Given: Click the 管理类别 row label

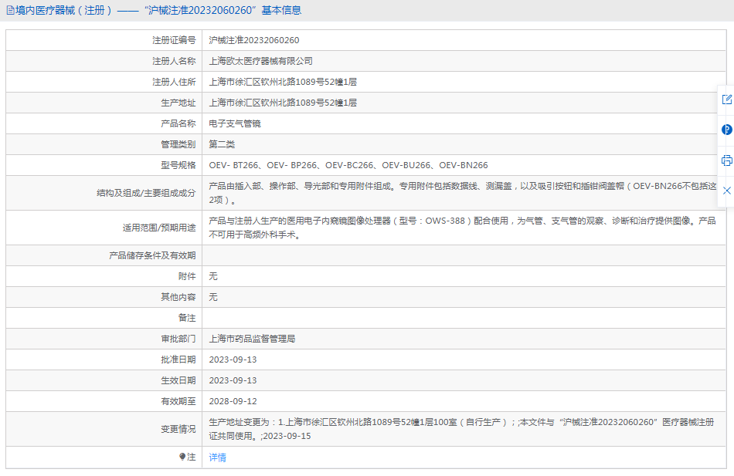Looking at the screenshot, I should (x=178, y=144).
